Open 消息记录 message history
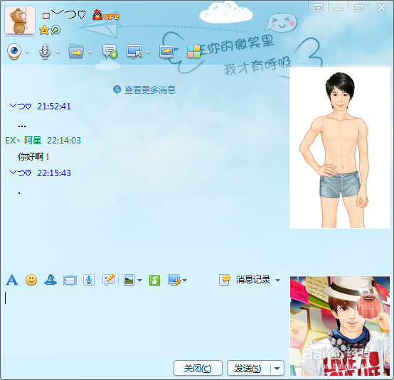 245,280
